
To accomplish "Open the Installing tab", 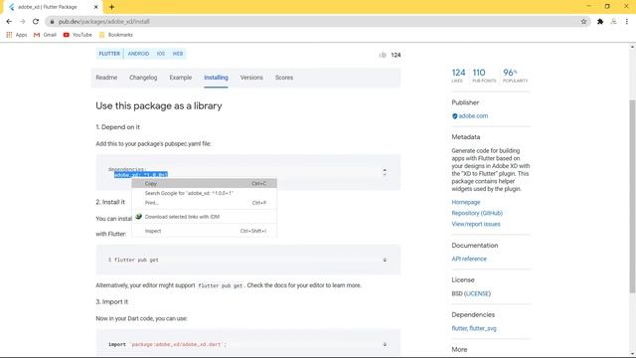I will pos(216,78).
